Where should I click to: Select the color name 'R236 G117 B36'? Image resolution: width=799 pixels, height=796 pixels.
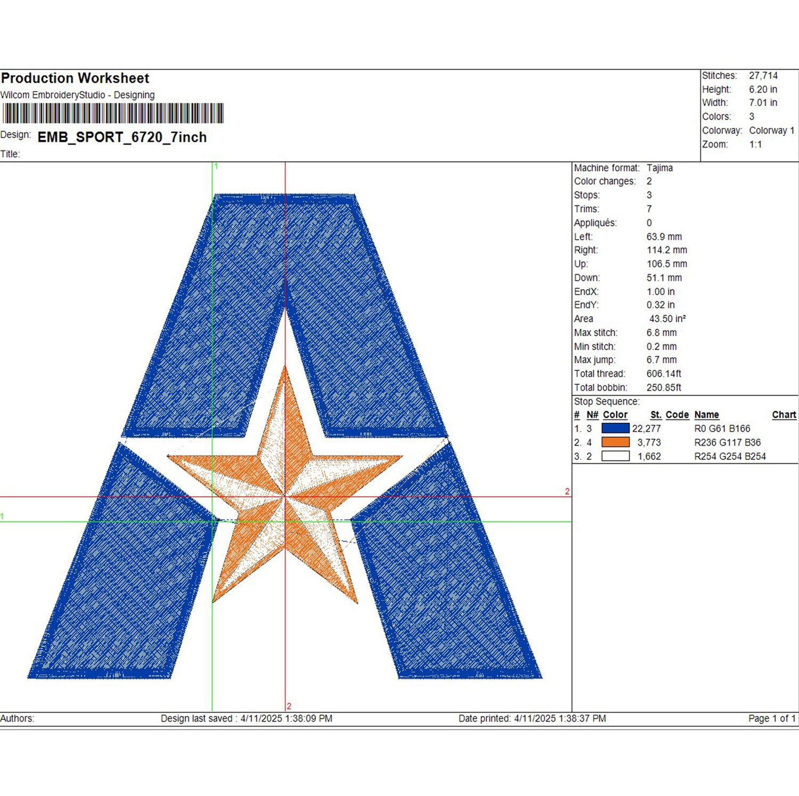point(728,442)
